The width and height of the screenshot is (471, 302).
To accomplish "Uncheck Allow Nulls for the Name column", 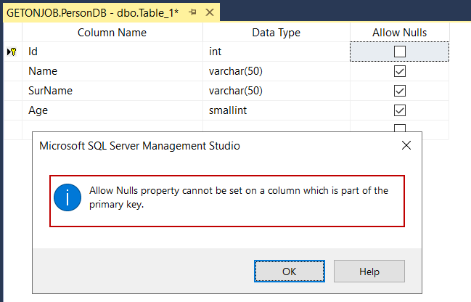I will click(x=399, y=72).
